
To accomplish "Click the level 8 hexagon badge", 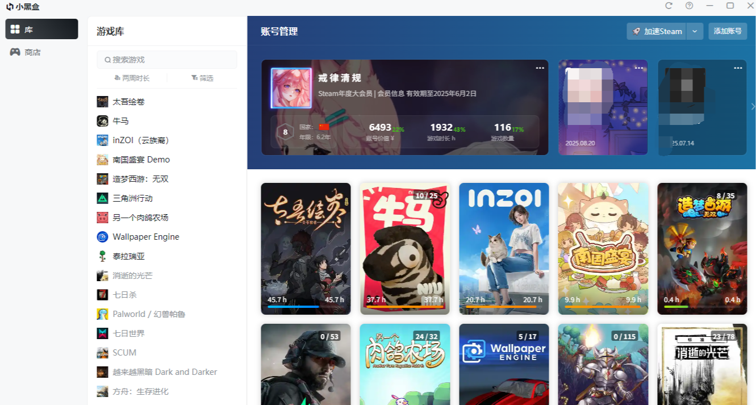I will (285, 132).
